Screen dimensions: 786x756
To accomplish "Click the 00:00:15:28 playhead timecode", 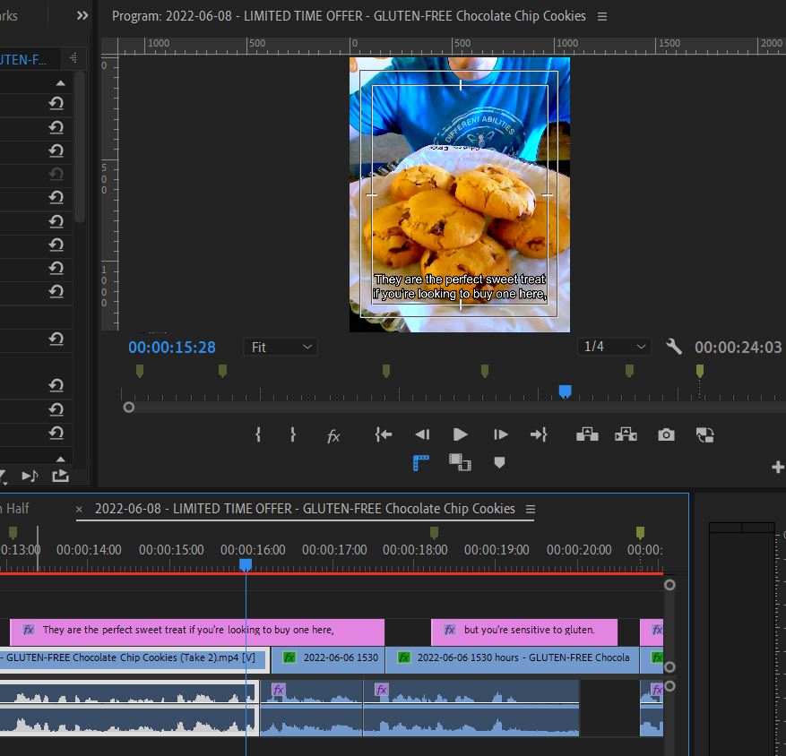I will pyautogui.click(x=172, y=348).
